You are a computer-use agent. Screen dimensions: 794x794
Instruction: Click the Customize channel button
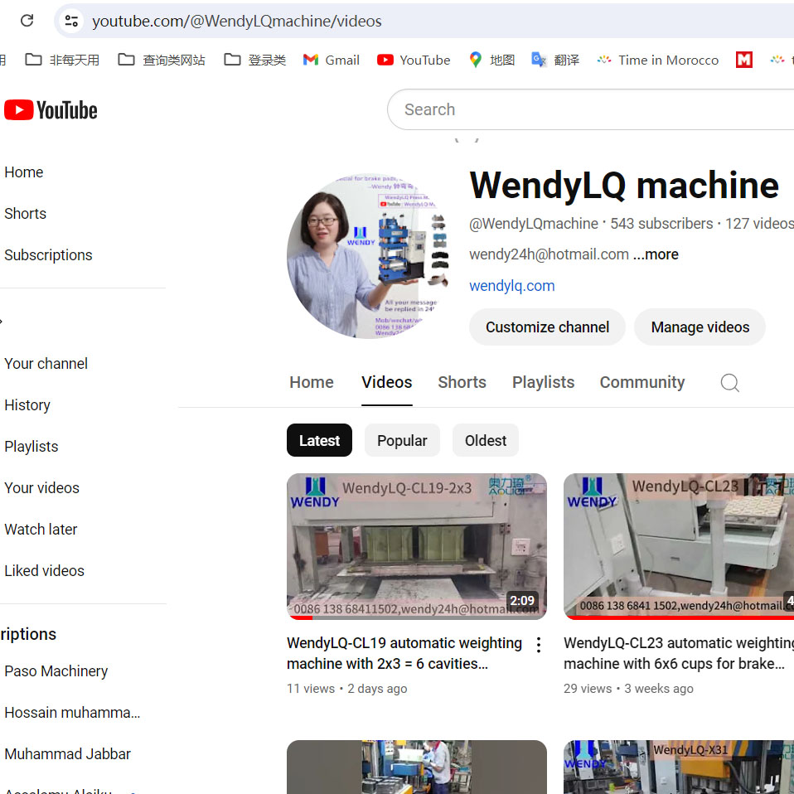pyautogui.click(x=547, y=327)
